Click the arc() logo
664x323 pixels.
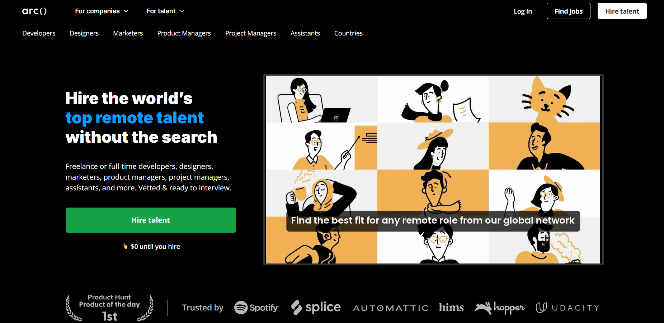coord(34,11)
